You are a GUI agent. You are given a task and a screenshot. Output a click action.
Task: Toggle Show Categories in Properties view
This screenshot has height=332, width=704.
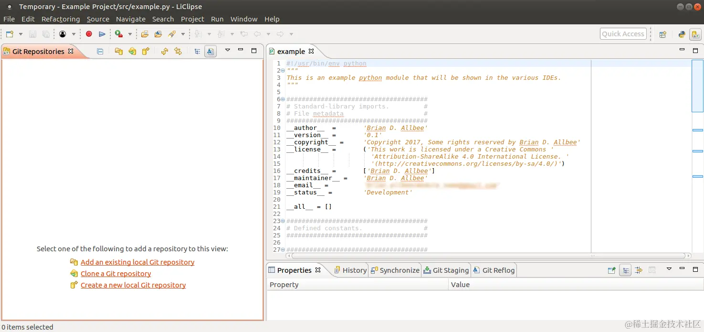click(625, 270)
